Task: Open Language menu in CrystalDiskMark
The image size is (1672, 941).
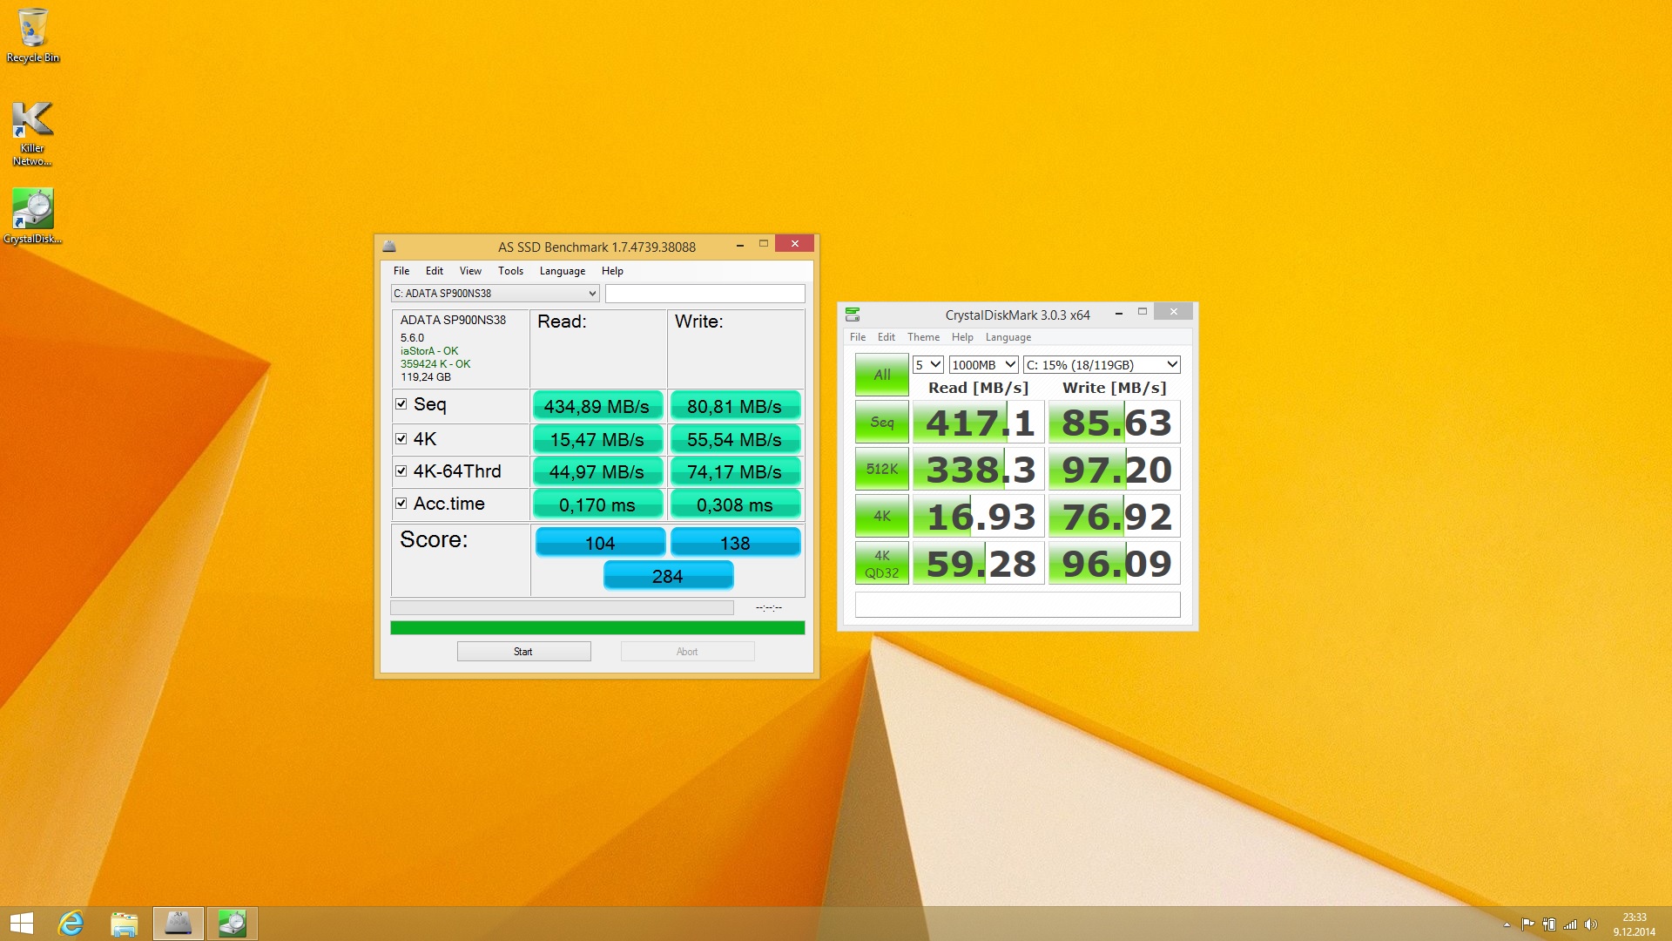Action: (1008, 337)
